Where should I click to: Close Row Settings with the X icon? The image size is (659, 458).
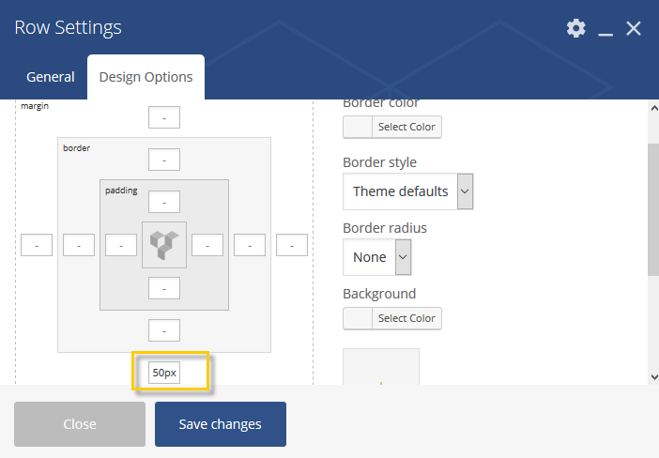(634, 28)
